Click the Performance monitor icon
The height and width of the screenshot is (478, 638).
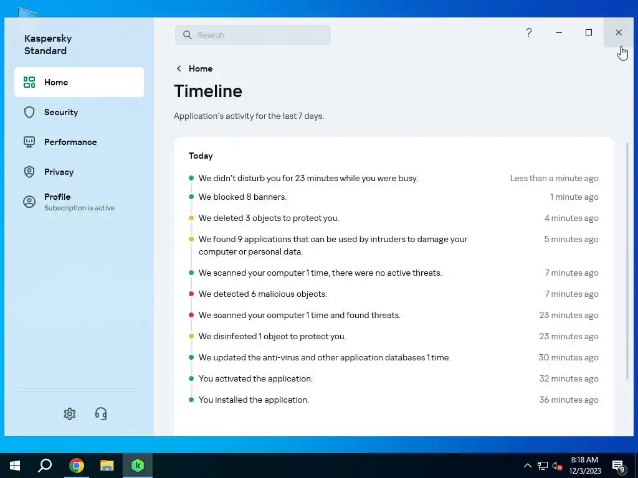(x=29, y=142)
